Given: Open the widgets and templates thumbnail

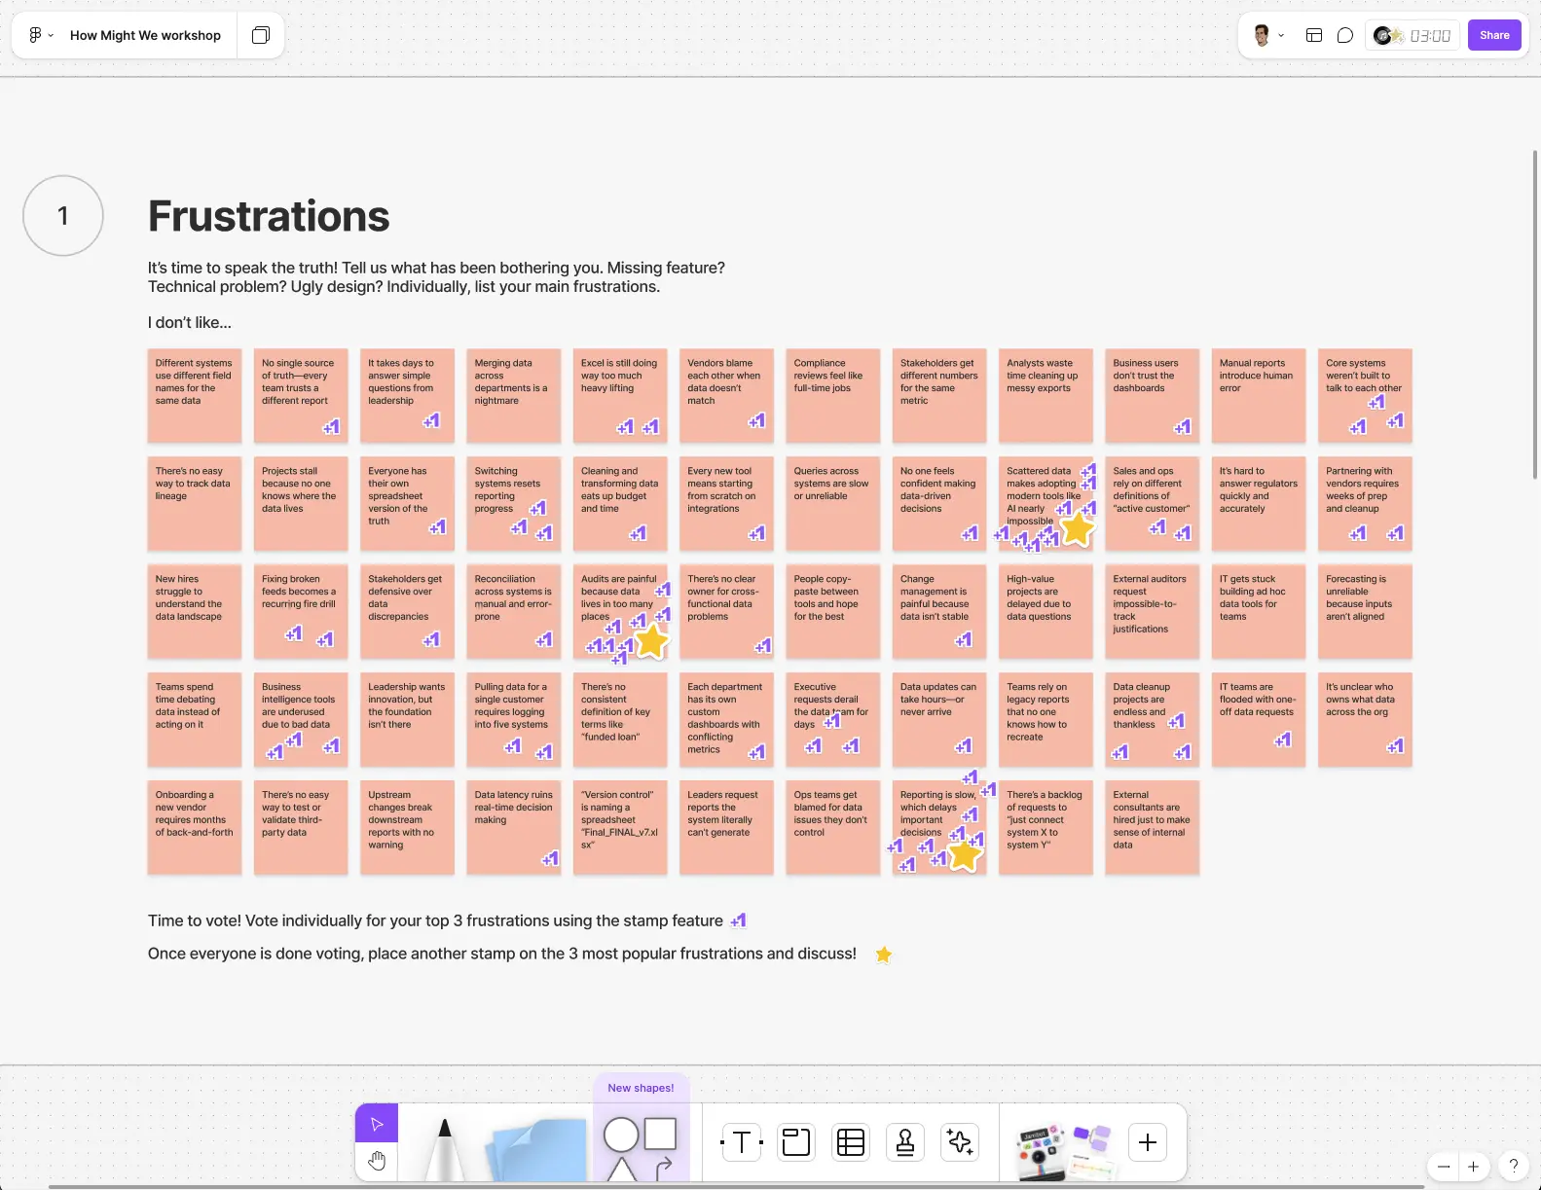Looking at the screenshot, I should pos(1063,1148).
